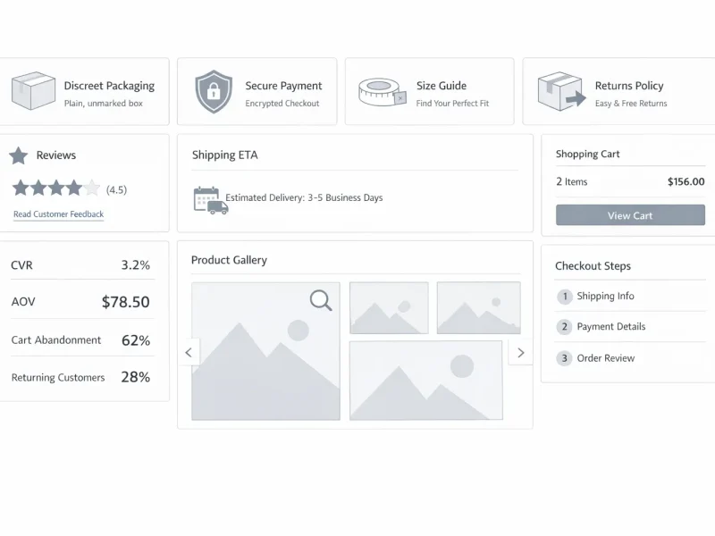Viewport: 715px width, 536px height.
Task: Click the Easy & Free Returns subtitle
Action: [x=631, y=104]
